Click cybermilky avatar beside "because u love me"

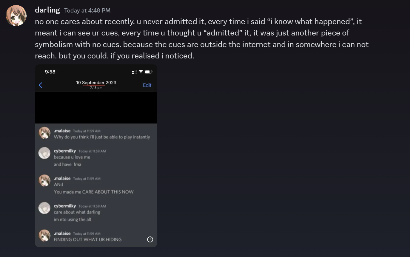44,153
